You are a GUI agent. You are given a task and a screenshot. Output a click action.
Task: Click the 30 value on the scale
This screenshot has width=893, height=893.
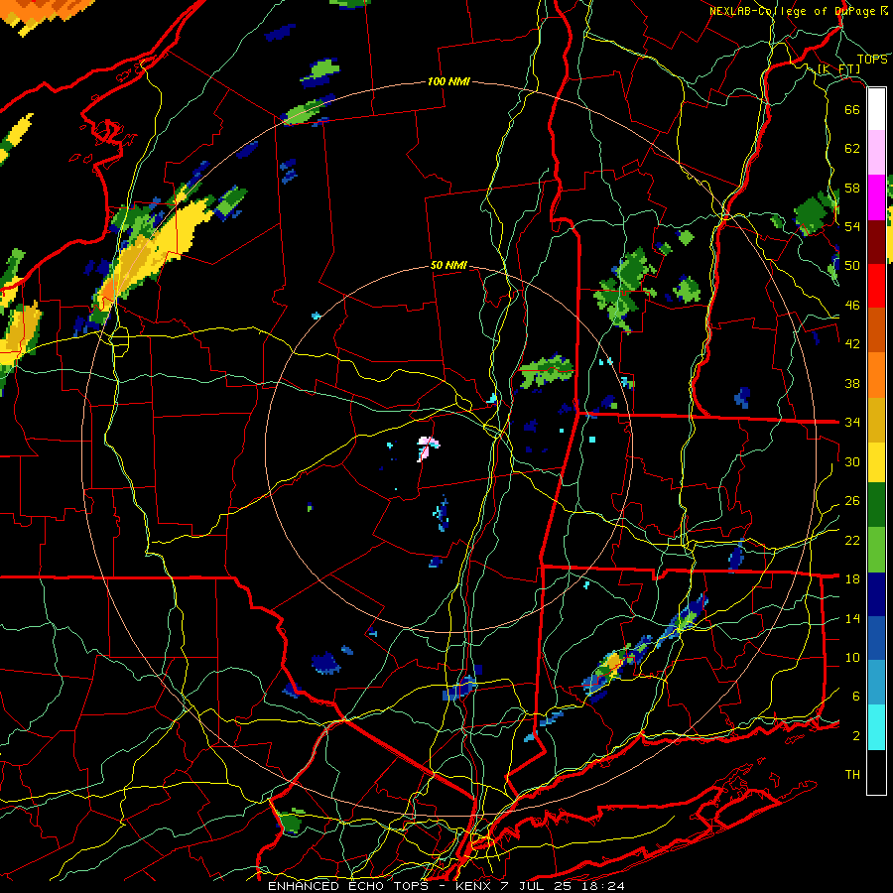coord(852,461)
